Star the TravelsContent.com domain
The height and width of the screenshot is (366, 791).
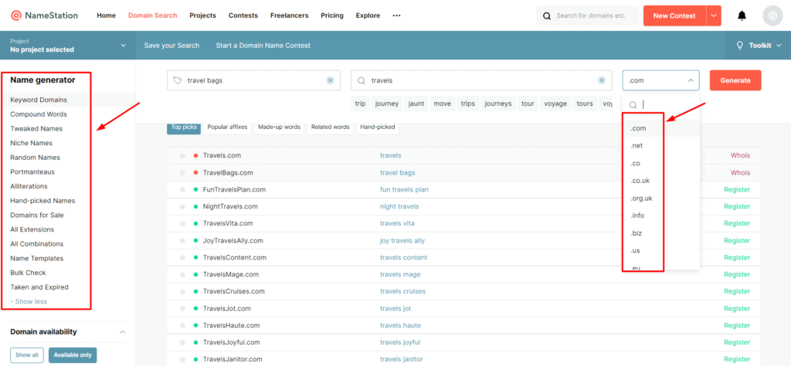pyautogui.click(x=182, y=258)
